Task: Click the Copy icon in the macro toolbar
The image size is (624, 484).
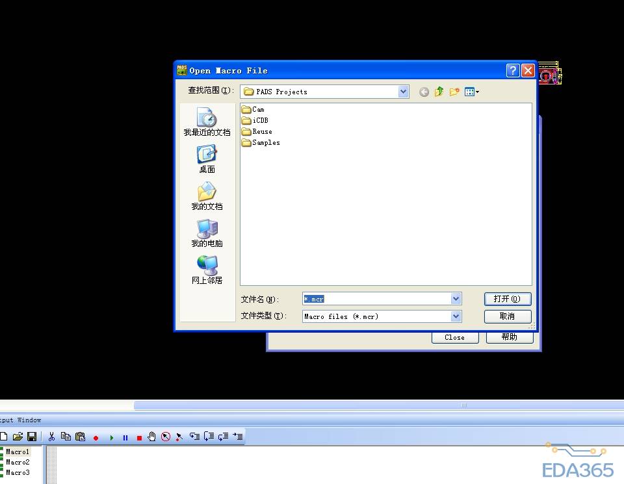Action: [x=66, y=437]
